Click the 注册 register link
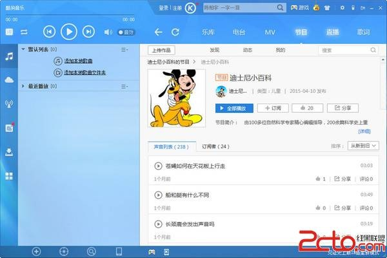Screen dimensions: 387x258 click(177, 8)
